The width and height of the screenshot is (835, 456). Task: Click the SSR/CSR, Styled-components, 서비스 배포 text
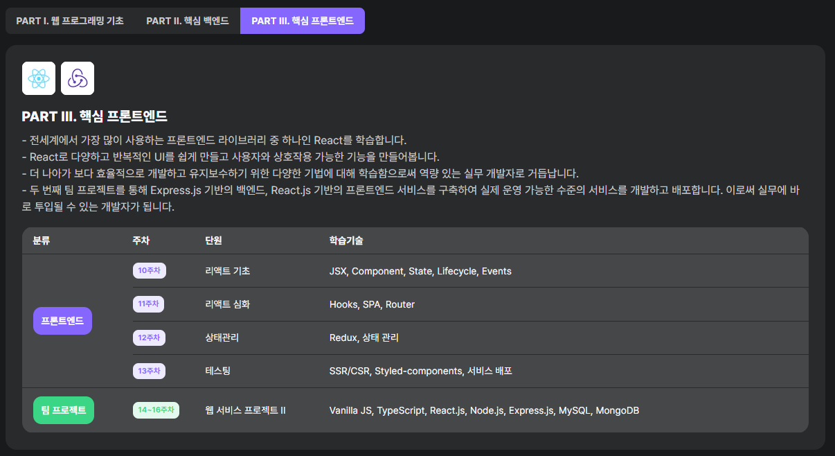point(421,371)
